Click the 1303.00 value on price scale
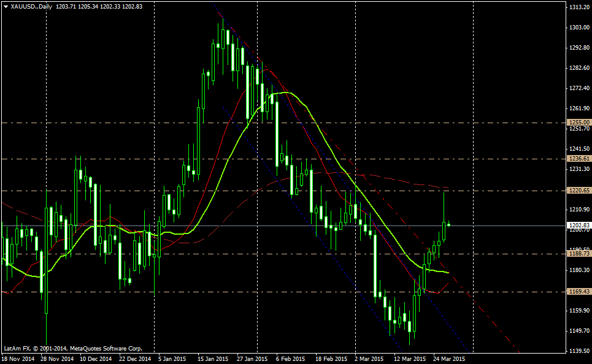This screenshot has width=592, height=364. point(579,28)
